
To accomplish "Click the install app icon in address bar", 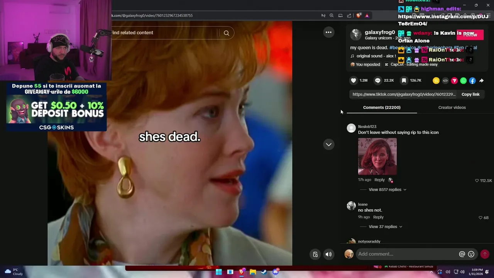I will click(x=340, y=15).
